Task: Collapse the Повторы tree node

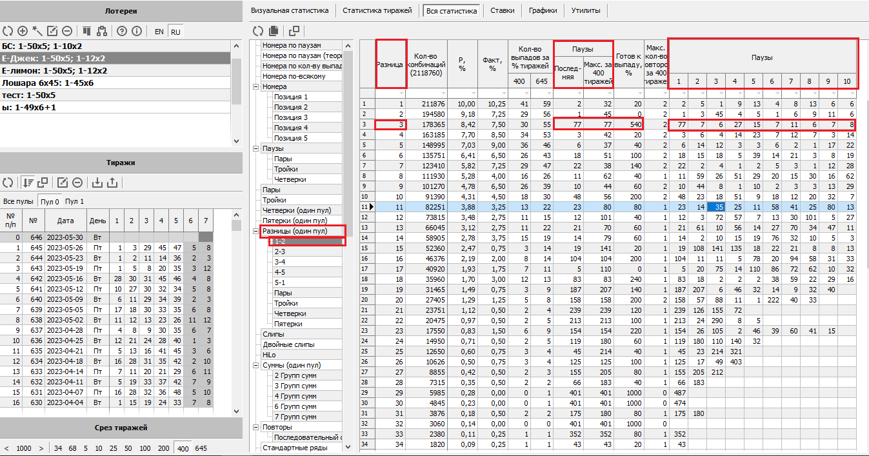Action: tap(256, 427)
